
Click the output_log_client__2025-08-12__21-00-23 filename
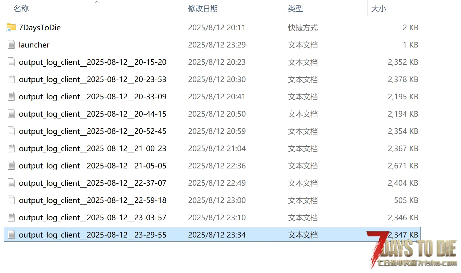(x=93, y=149)
